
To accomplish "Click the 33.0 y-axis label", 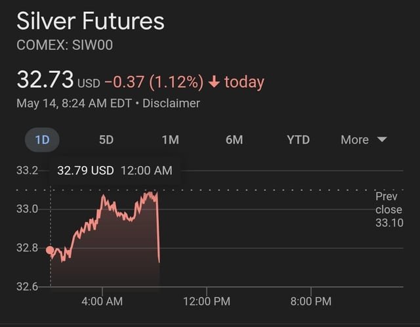I will (x=27, y=209).
